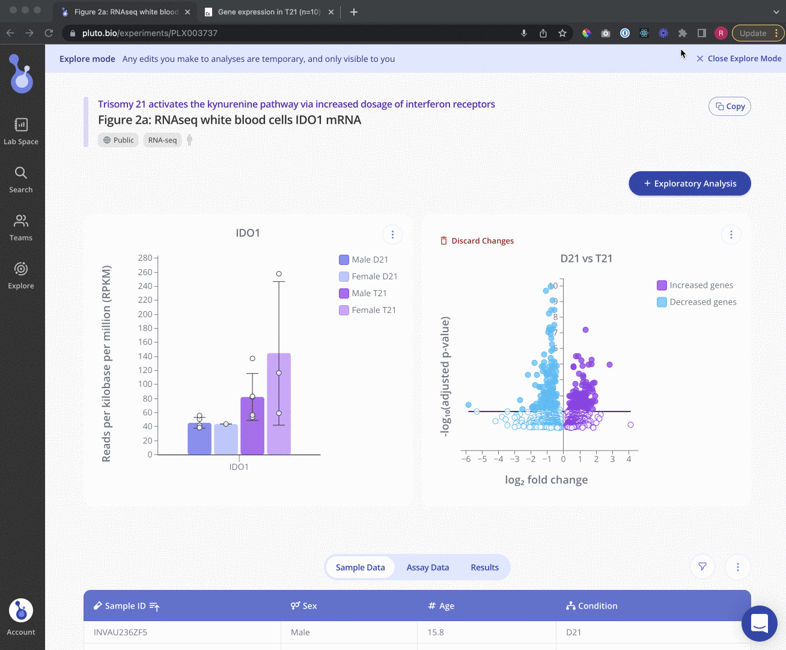The image size is (786, 650).
Task: Click the Exploratory Analysis button
Action: click(x=689, y=183)
